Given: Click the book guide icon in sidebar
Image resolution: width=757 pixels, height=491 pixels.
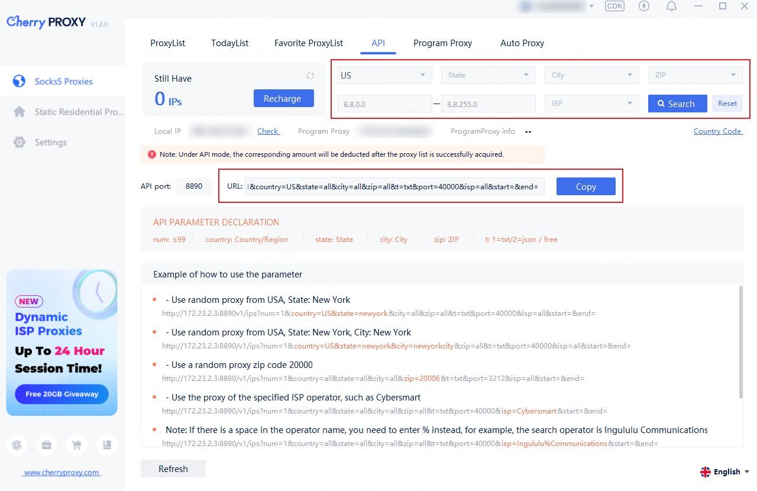Looking at the screenshot, I should click(x=106, y=445).
